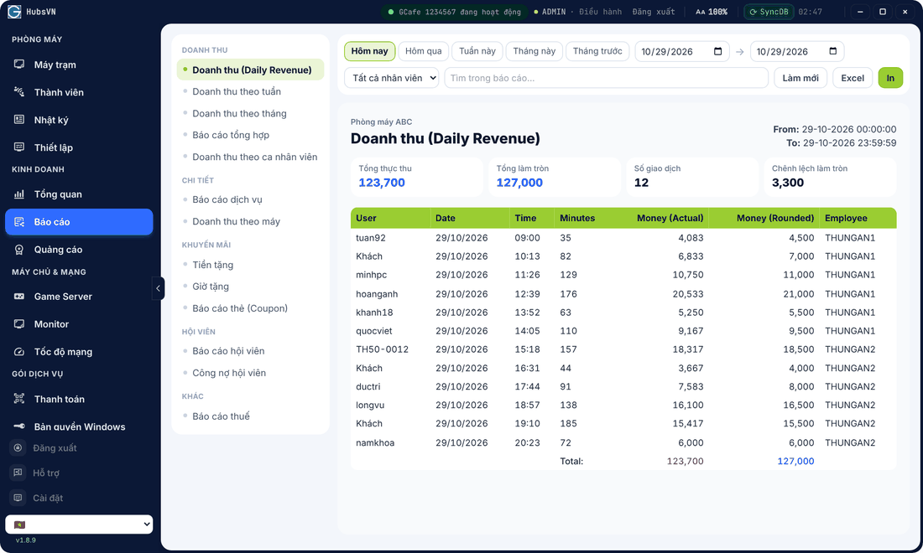The image size is (923, 553).
Task: Select the Tháng trước date filter
Action: (597, 51)
